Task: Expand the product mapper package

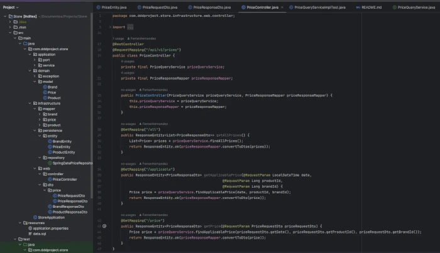Action: click(x=40, y=125)
